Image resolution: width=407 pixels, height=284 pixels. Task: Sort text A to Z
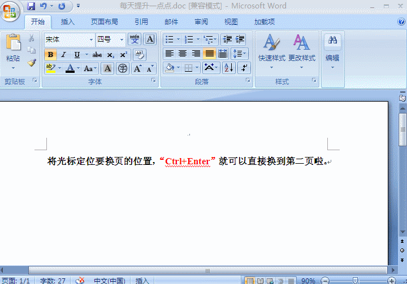(229, 68)
